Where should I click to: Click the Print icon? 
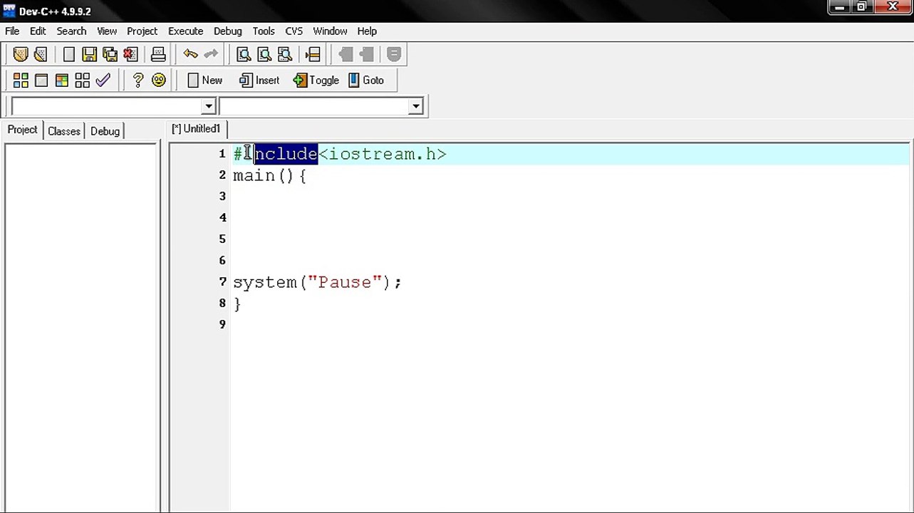coord(158,54)
